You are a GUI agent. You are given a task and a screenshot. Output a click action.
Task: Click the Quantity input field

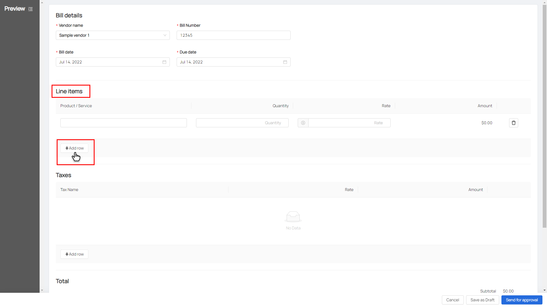coord(242,123)
